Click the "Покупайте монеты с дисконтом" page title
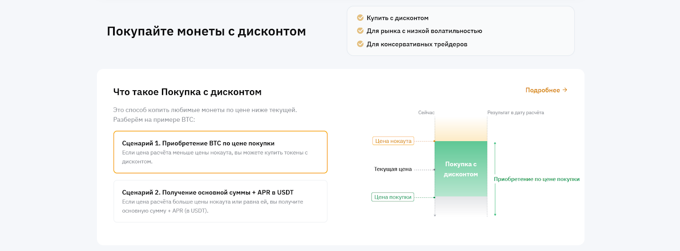The height and width of the screenshot is (251, 680). (206, 31)
